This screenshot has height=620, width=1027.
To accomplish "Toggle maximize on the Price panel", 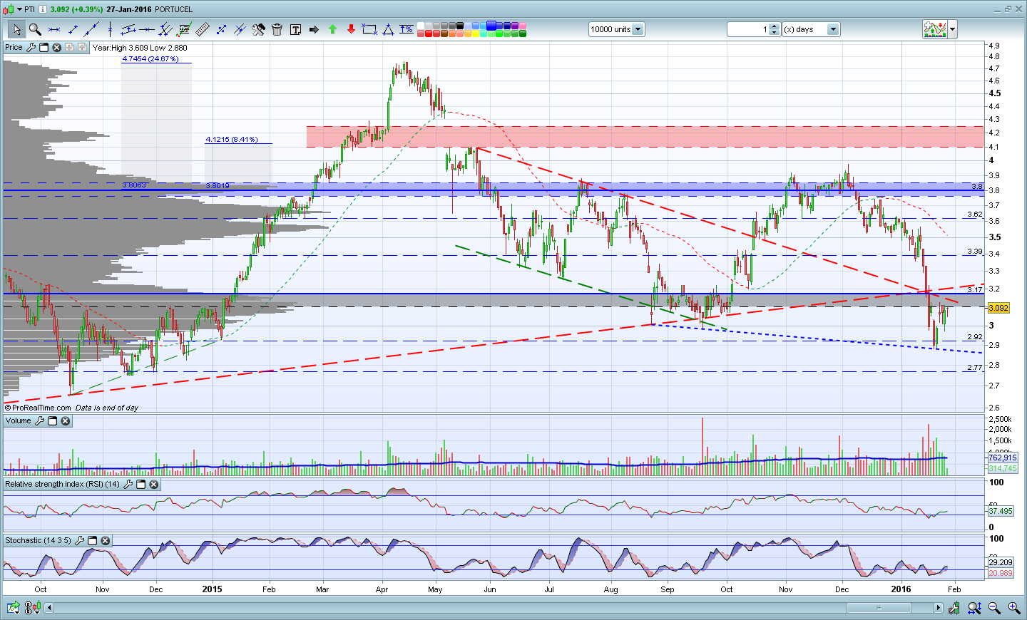I will (44, 48).
